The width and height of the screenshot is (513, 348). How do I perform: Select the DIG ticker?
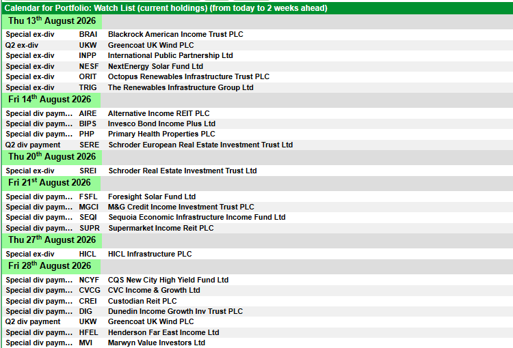coord(85,311)
